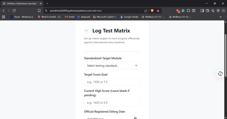Click the Target Score Goal field
This screenshot has width=227, height=119.
pyautogui.click(x=112, y=82)
